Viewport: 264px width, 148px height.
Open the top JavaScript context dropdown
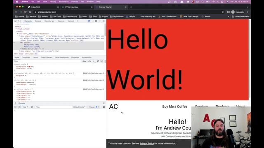pyautogui.click(x=26, y=107)
